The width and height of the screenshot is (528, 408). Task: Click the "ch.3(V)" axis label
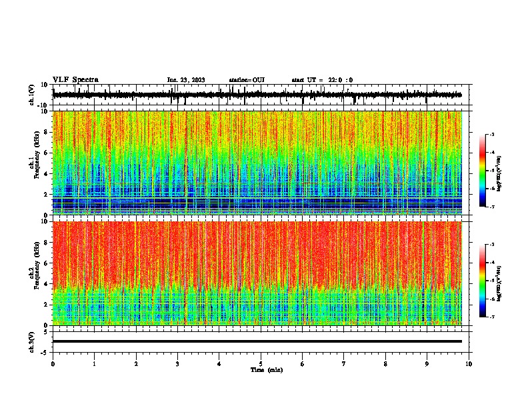click(x=32, y=343)
